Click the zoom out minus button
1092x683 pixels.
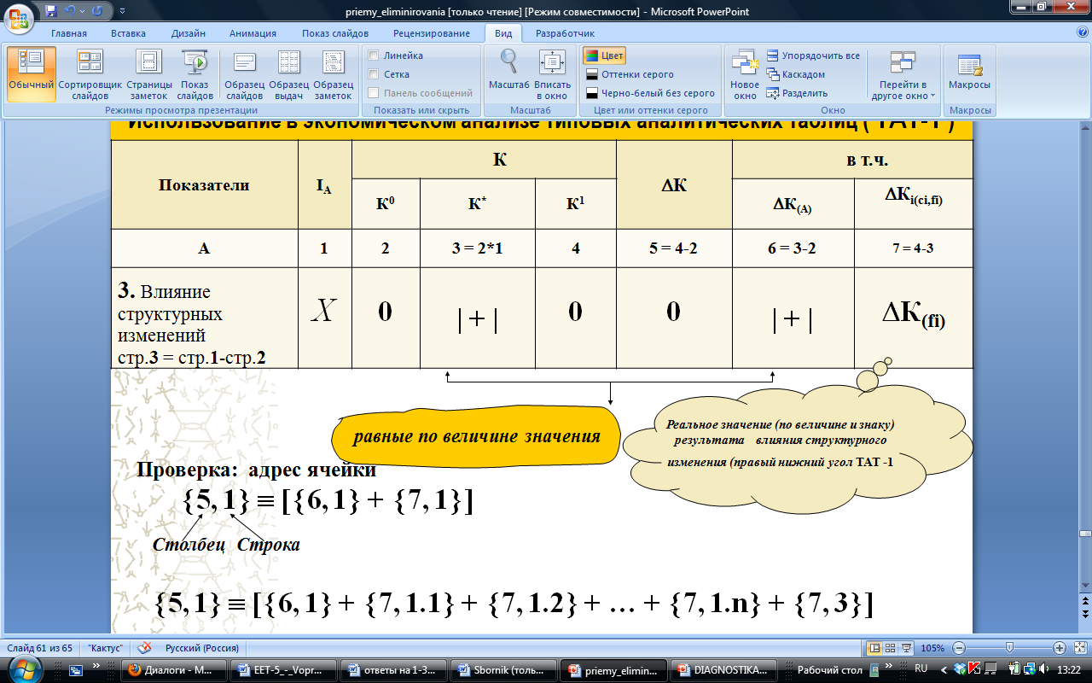coord(960,648)
